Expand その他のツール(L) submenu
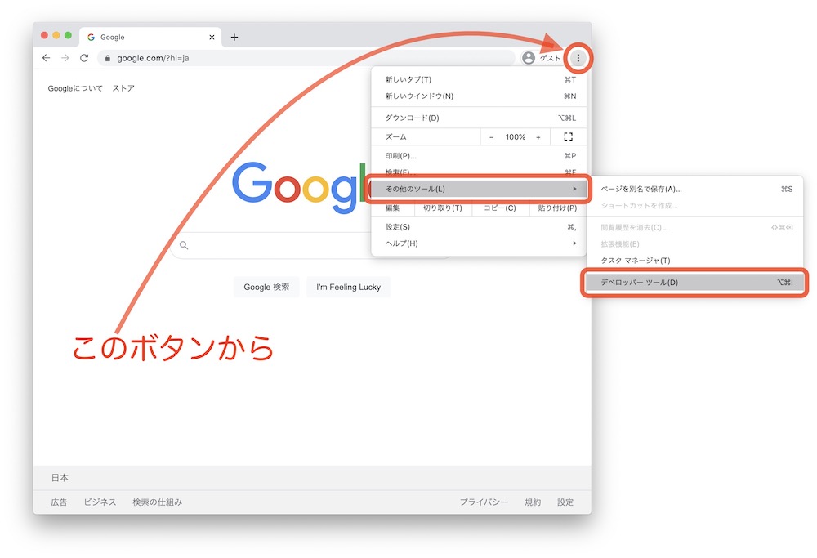This screenshot has width=817, height=558. click(479, 189)
